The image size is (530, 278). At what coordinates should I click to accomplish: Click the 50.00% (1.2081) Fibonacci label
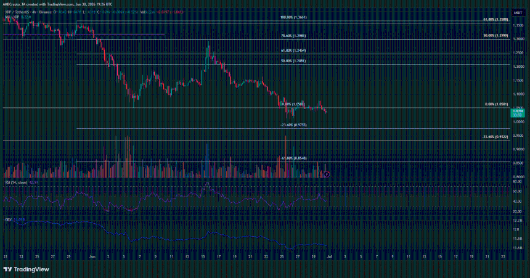click(x=293, y=61)
